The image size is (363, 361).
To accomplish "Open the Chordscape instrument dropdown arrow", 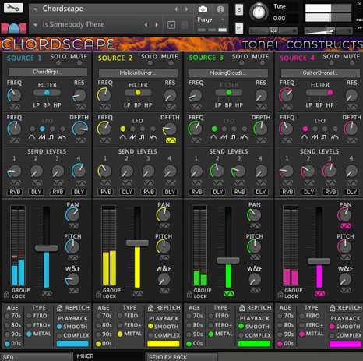I will click(35, 9).
